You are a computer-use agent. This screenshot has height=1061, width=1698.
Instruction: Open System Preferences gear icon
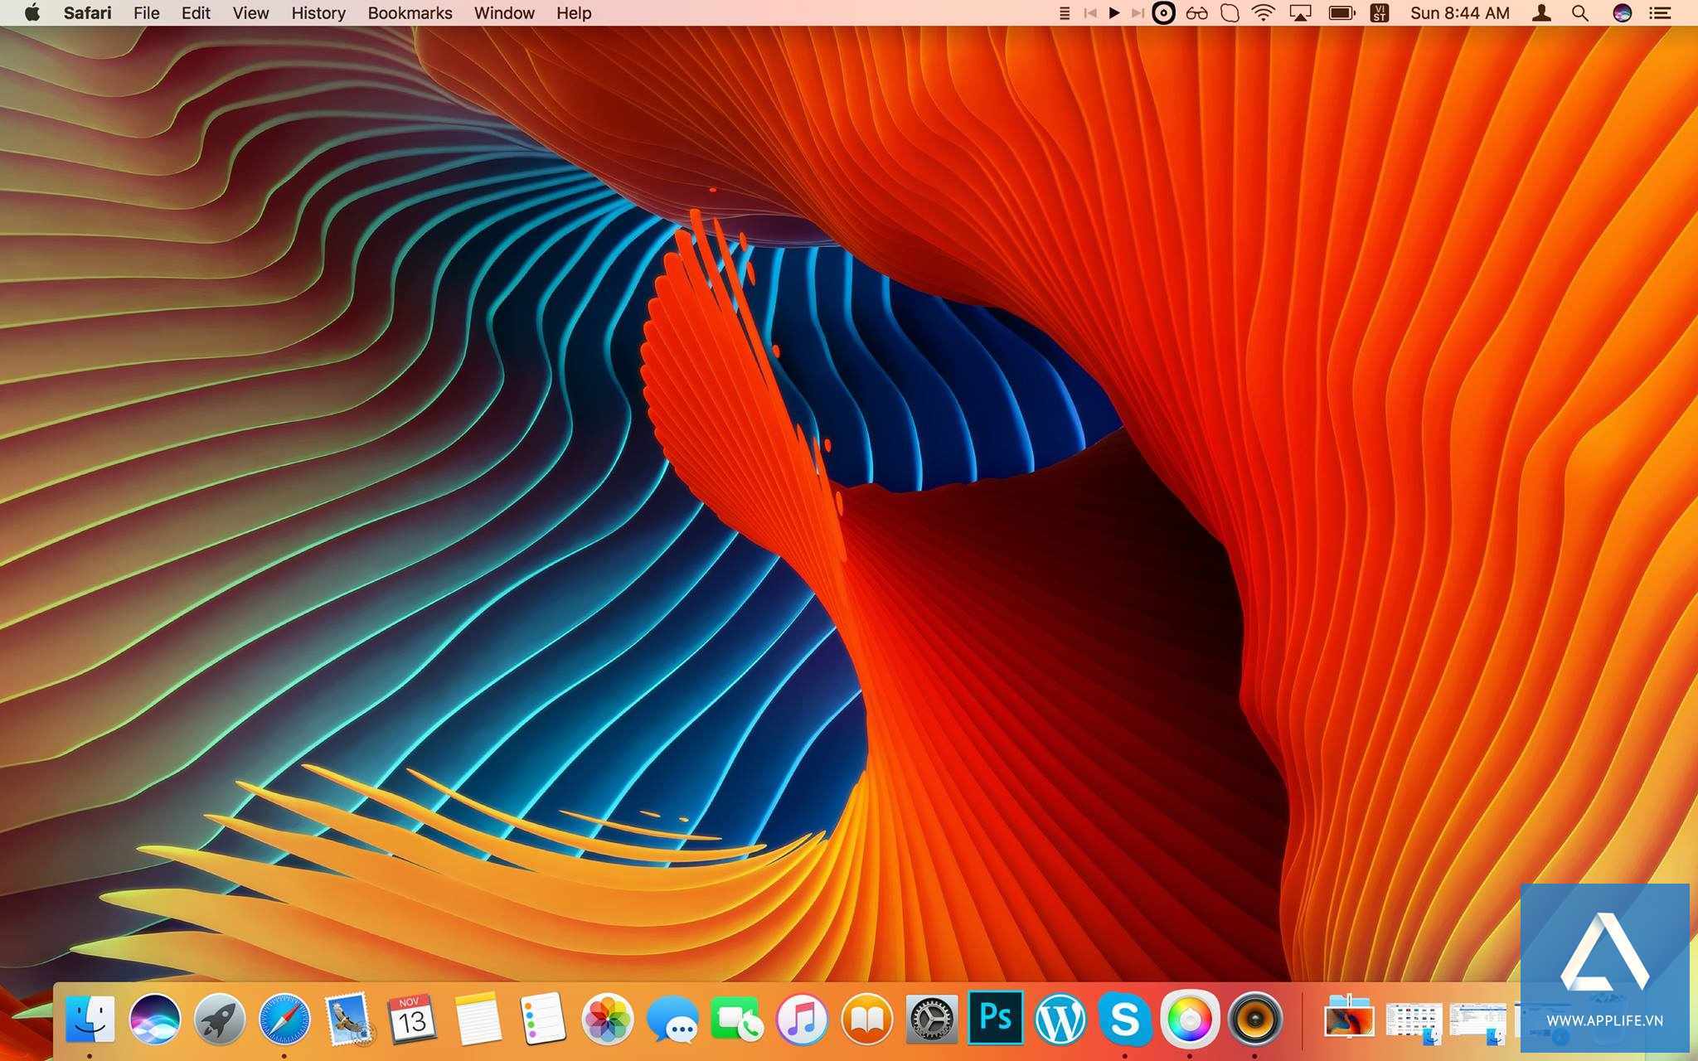[931, 1018]
